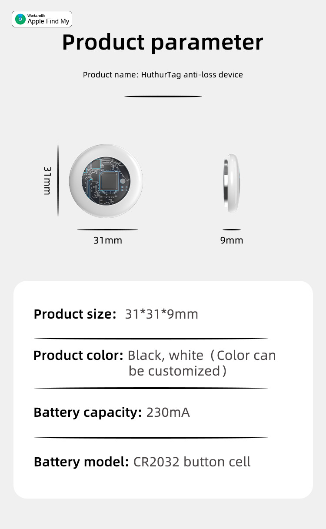
Task: Click the horizontal 31mm width label
Action: pos(108,240)
